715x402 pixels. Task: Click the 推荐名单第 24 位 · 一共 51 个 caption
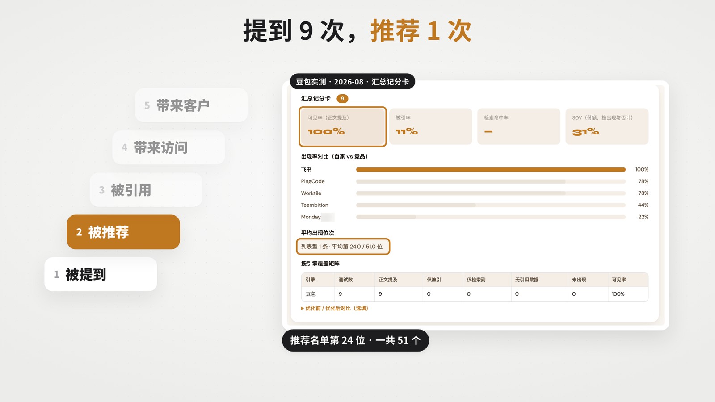tap(356, 340)
